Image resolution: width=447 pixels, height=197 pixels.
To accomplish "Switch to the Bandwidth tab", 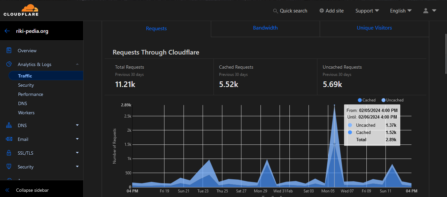I will [x=265, y=28].
